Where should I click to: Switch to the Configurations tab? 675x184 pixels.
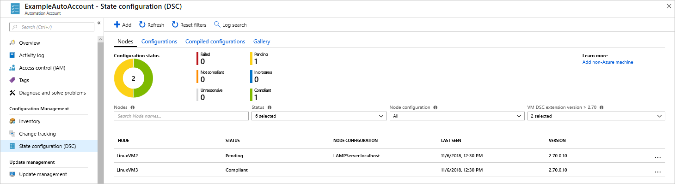(159, 42)
